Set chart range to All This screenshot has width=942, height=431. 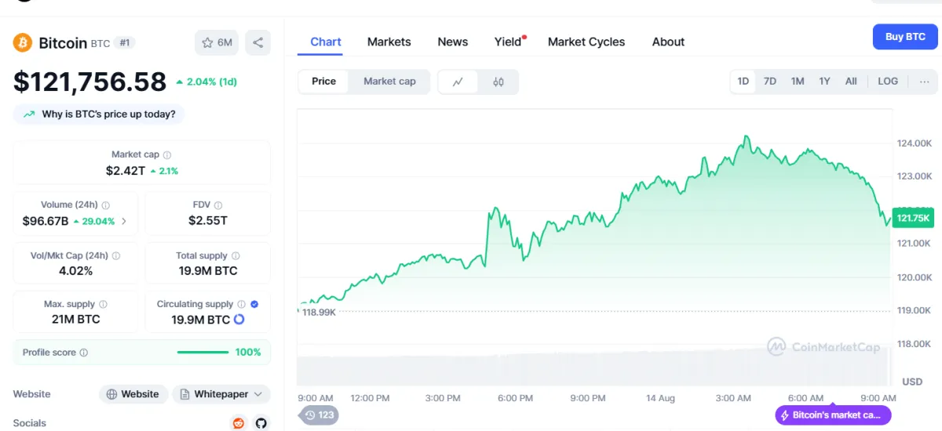pyautogui.click(x=851, y=81)
